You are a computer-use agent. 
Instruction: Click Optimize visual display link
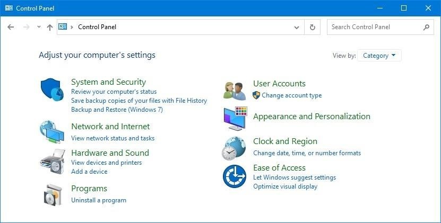(285, 186)
